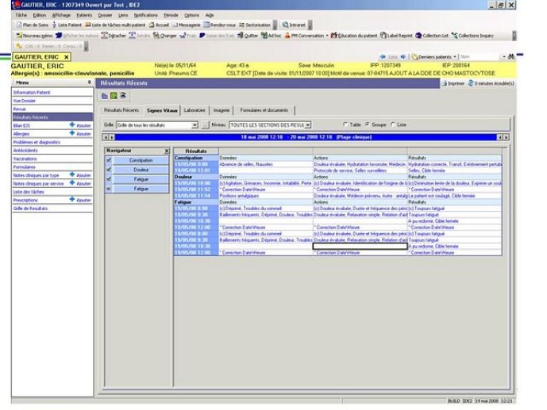Go to the previous patient with the left arrow

pos(383,56)
